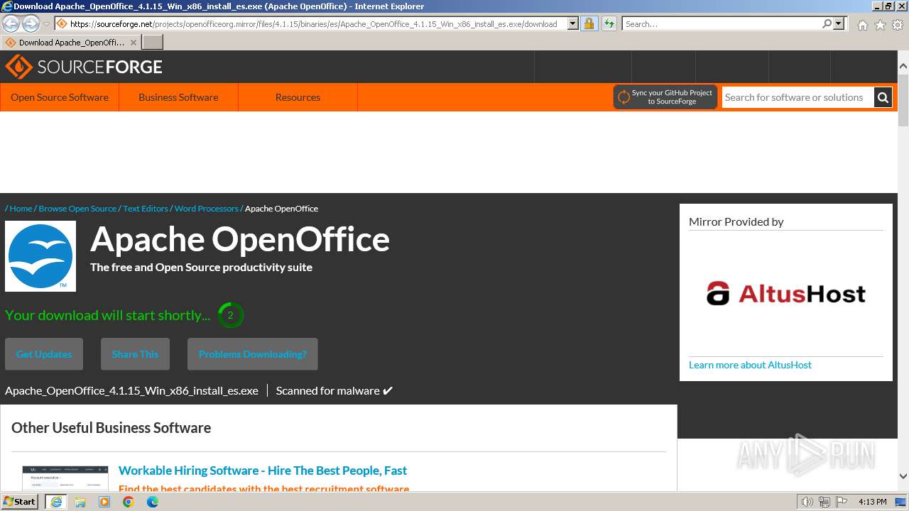Click the Apache_OpenOffice_4.1.15_Win_x86_install_es.exe filename
Viewport: 909px width, 511px height.
131,391
